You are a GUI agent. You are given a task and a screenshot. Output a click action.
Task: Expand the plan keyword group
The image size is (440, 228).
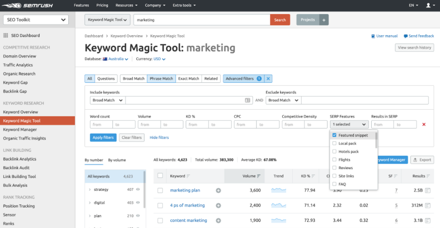coord(90,216)
